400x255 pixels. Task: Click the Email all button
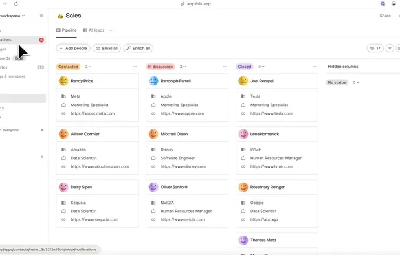[x=107, y=48]
